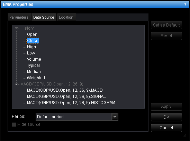Choose High in the History list

(31, 47)
